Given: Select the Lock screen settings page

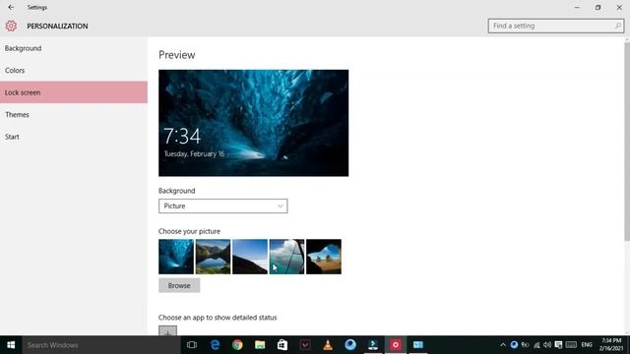Looking at the screenshot, I should [74, 92].
